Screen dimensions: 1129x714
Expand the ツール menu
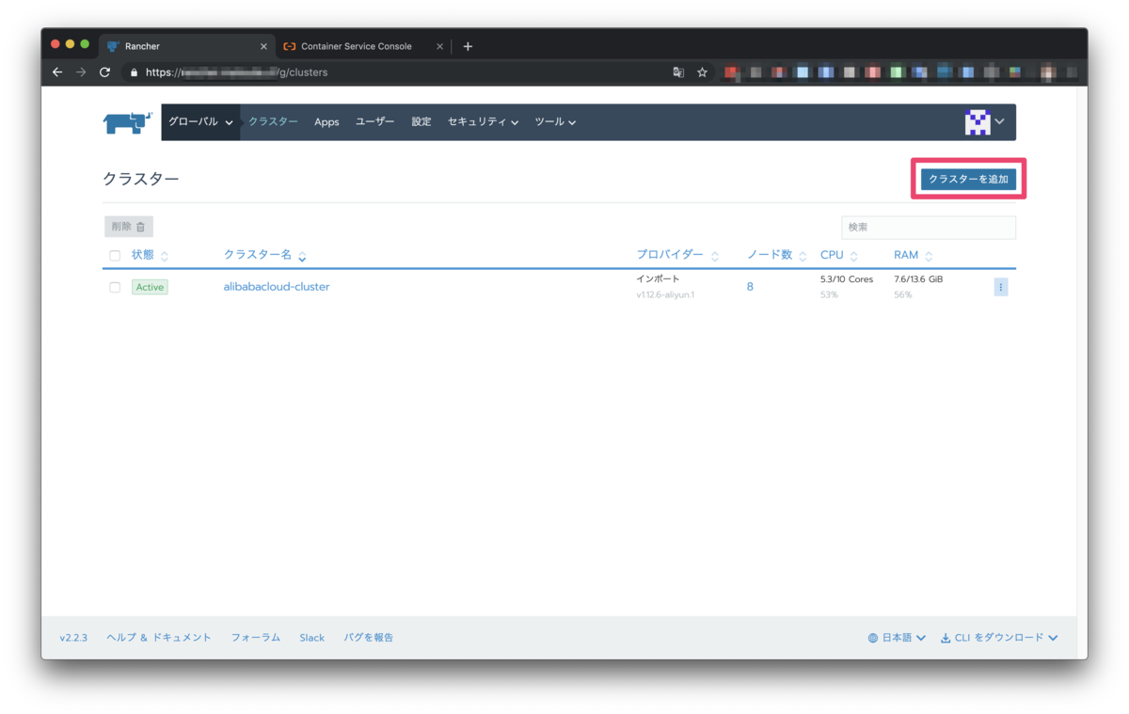click(x=555, y=122)
